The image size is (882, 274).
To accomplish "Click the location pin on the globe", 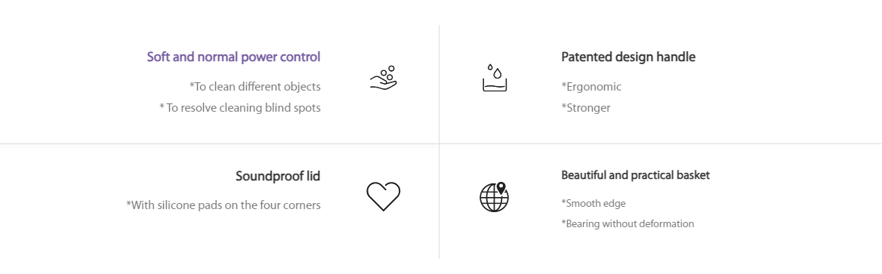I will point(501,189).
